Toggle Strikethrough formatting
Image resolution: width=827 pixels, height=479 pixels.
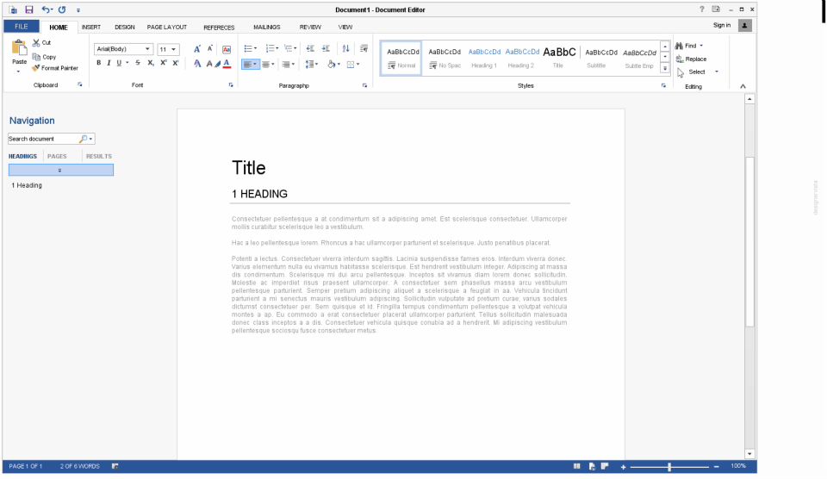(x=138, y=63)
